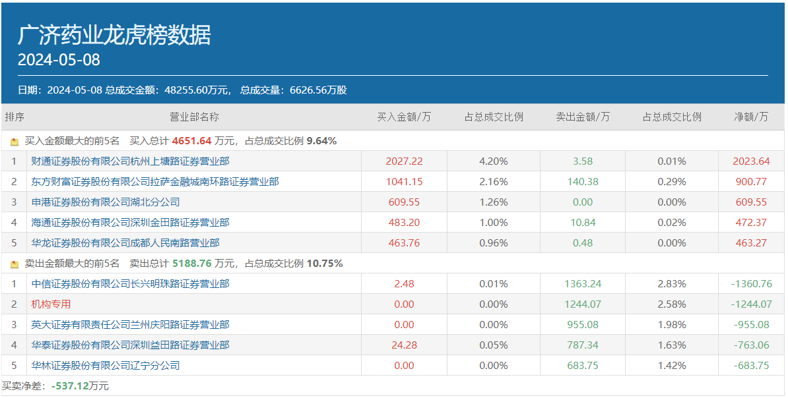
Task: Click the 排序 column header
Action: pos(15,117)
